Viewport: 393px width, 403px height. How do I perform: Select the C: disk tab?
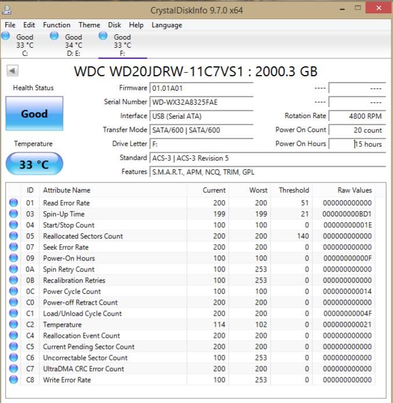point(24,45)
